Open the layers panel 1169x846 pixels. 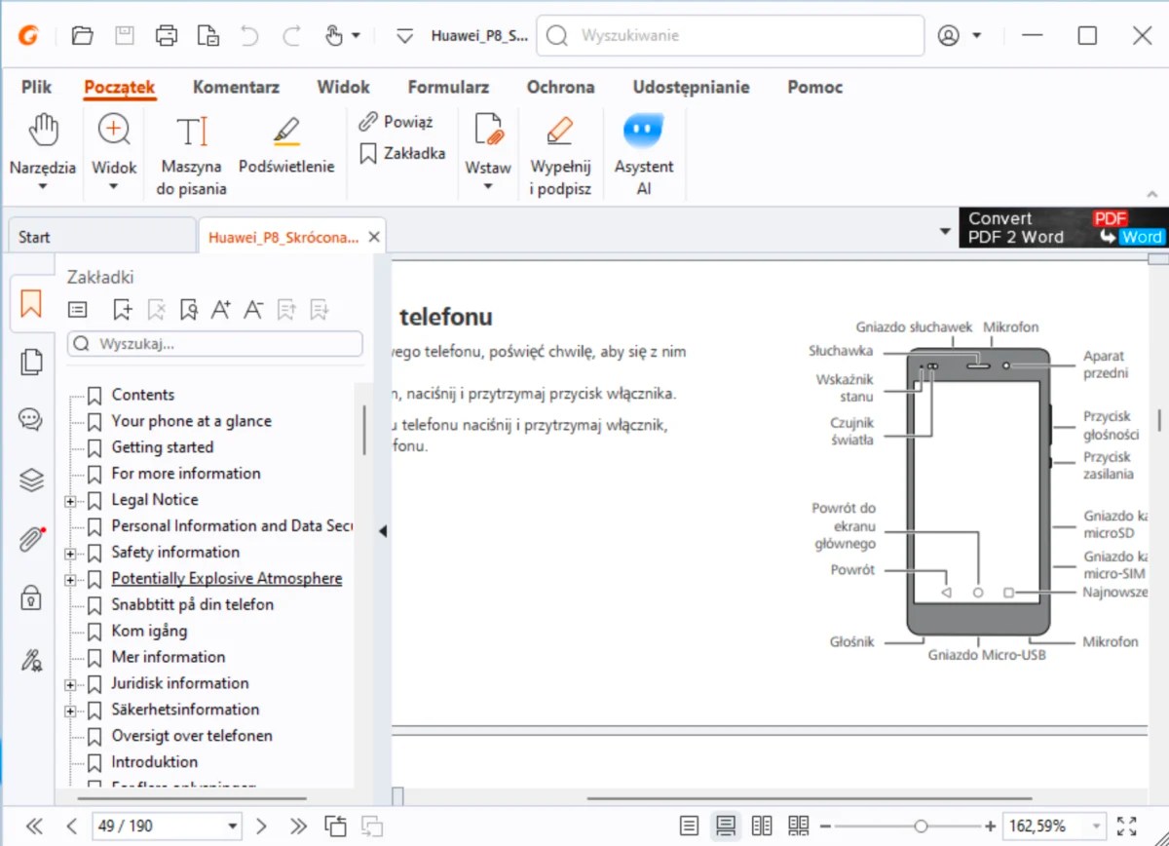(x=30, y=480)
